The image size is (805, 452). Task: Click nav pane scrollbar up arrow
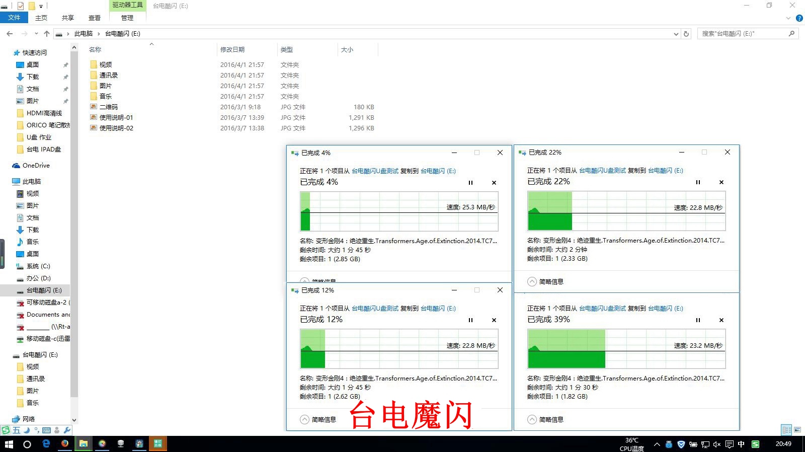point(74,48)
